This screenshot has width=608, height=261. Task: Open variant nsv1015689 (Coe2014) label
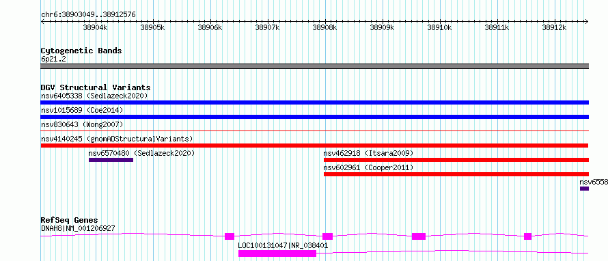point(82,110)
